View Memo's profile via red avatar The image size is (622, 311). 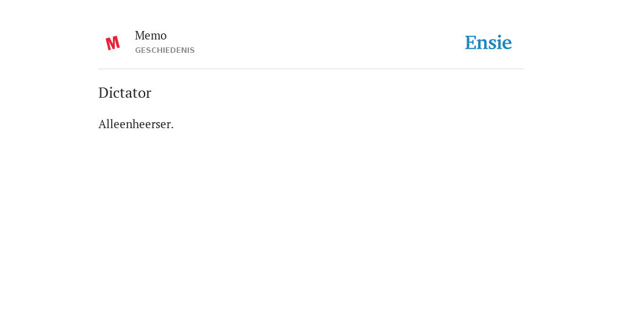[112, 43]
